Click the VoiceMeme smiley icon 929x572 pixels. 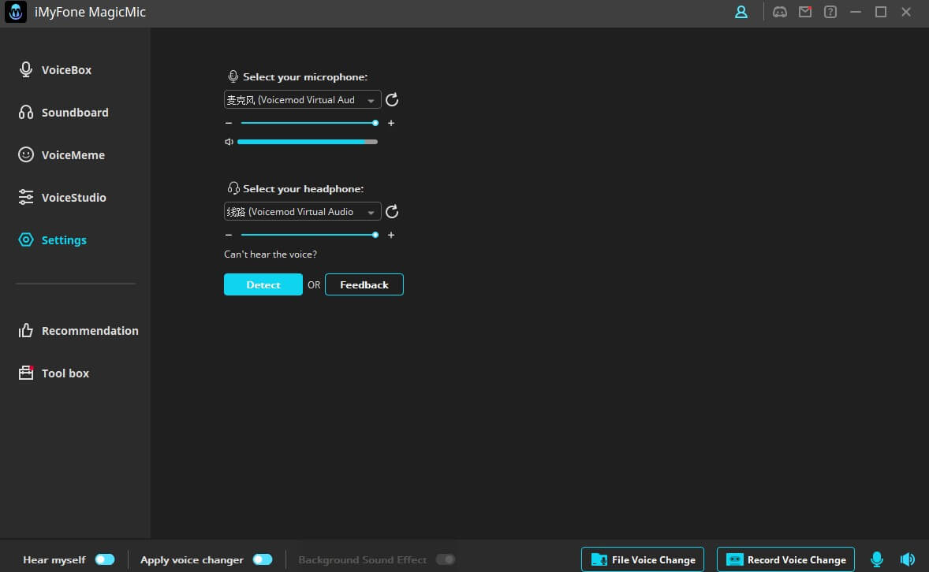[25, 154]
